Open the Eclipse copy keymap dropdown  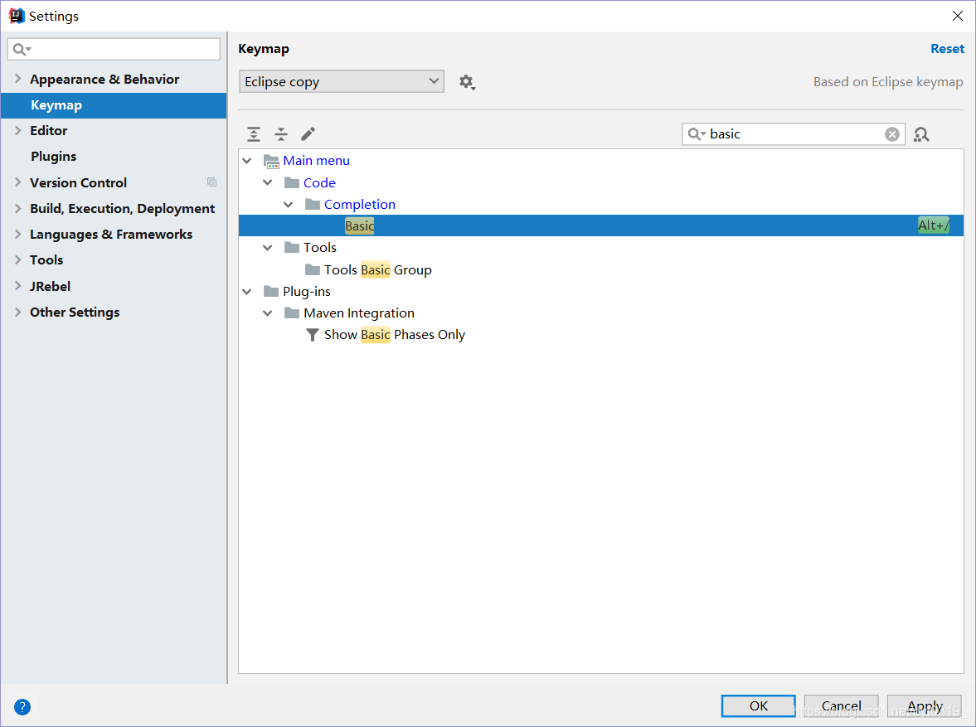tap(341, 81)
